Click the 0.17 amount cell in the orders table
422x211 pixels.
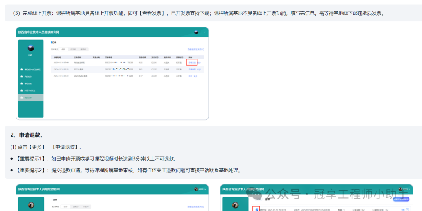[141, 76]
